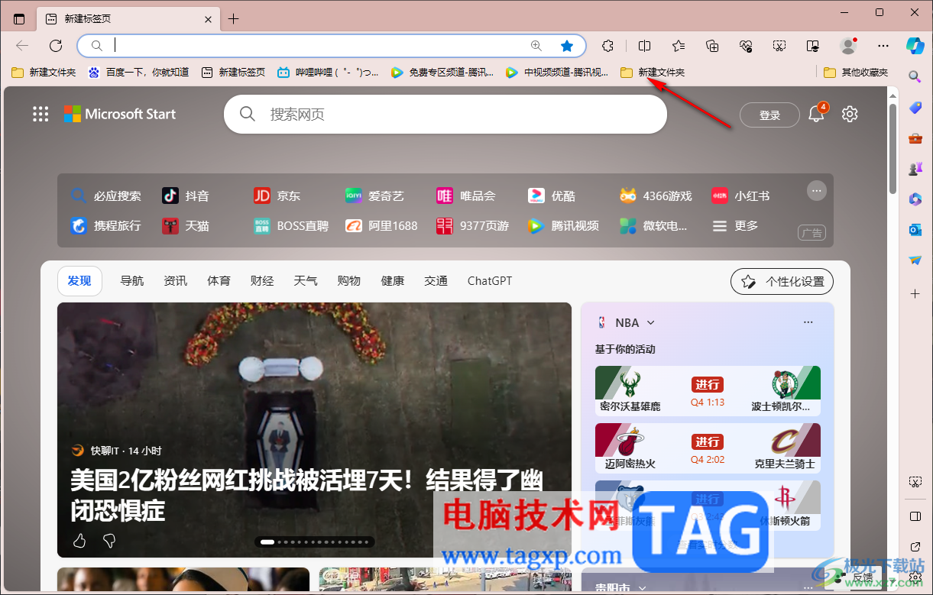Open the profile avatar icon
This screenshot has height=595, width=933.
click(x=848, y=46)
